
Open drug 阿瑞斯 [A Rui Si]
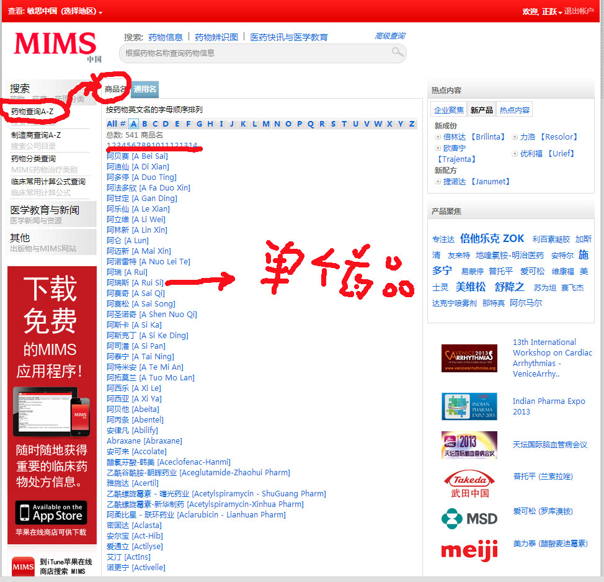pos(135,283)
